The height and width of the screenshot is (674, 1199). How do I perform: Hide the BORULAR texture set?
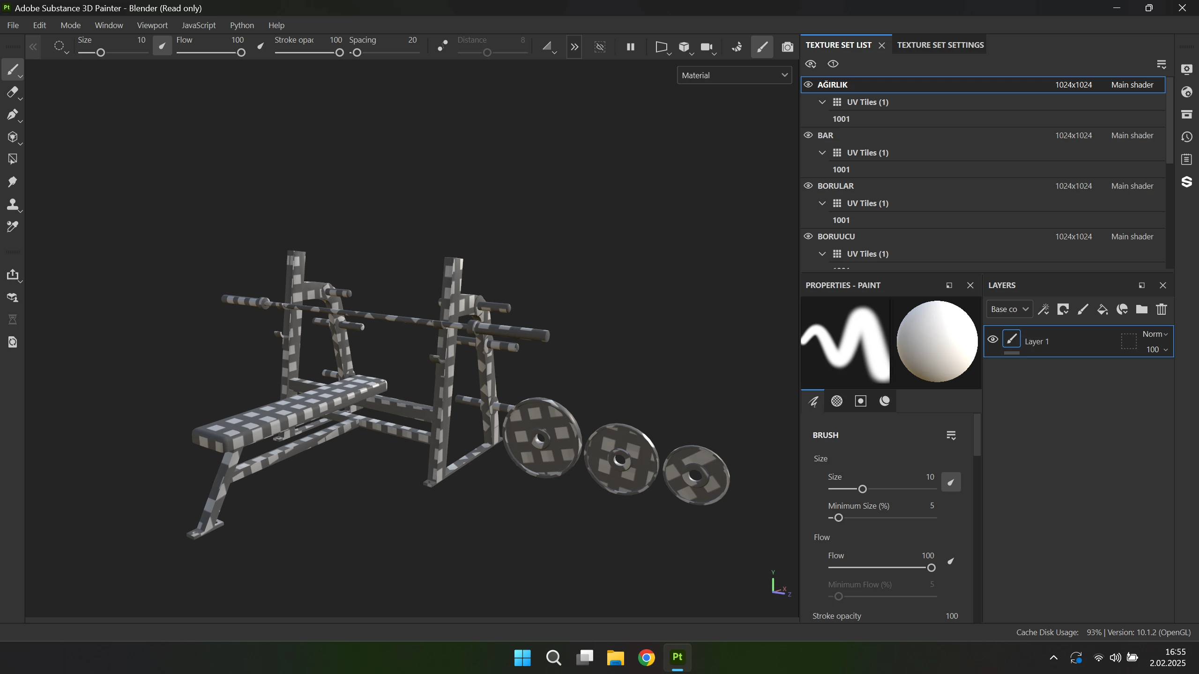coord(808,186)
